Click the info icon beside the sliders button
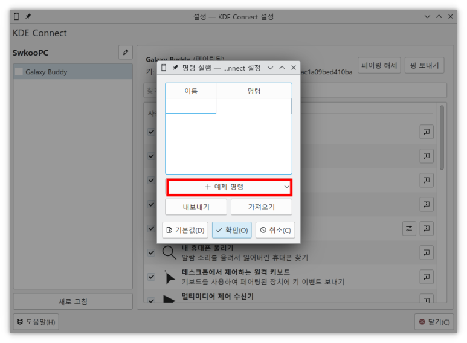 pos(427,228)
